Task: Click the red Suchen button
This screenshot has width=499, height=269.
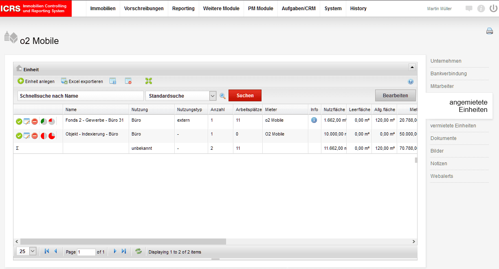Action: 245,96
